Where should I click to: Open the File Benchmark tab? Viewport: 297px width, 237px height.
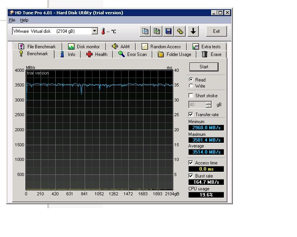(37, 46)
